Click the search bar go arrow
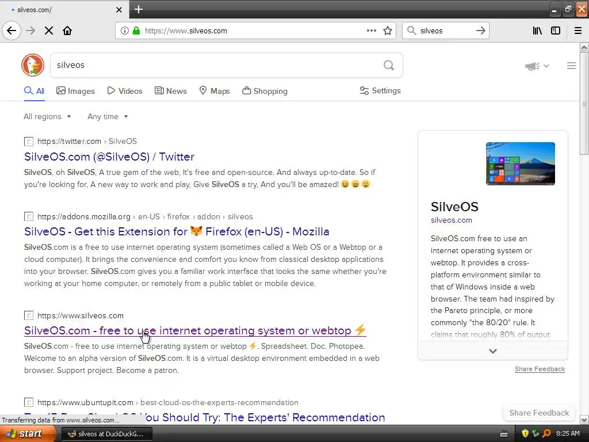Viewport: 589px width, 442px height. click(480, 31)
